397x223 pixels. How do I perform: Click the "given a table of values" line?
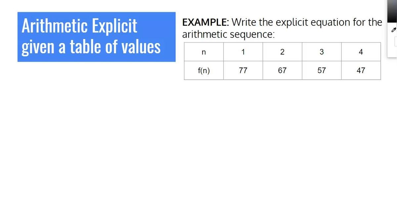(91, 47)
